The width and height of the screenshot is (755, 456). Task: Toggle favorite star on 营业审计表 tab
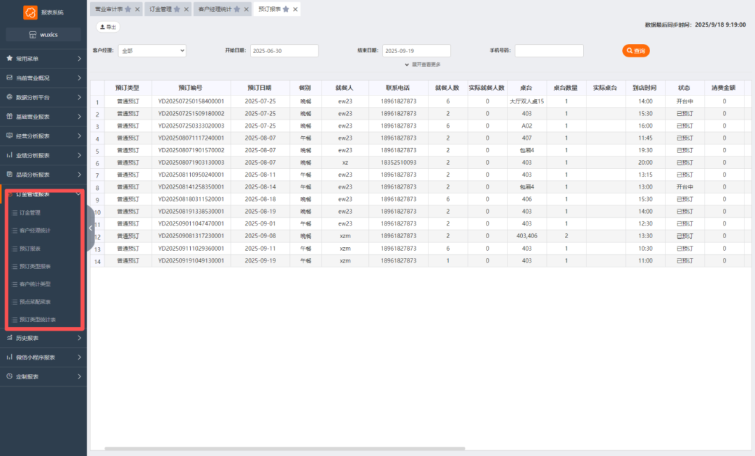coord(128,9)
